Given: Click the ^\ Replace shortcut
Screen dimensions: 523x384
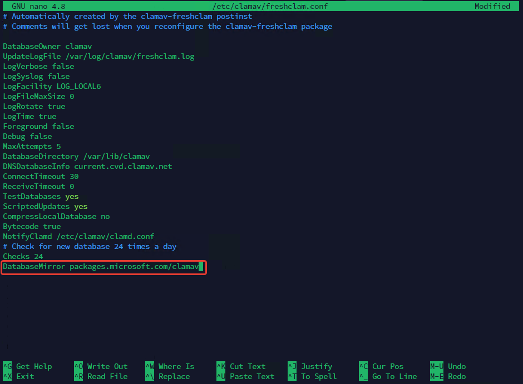Looking at the screenshot, I should 167,376.
